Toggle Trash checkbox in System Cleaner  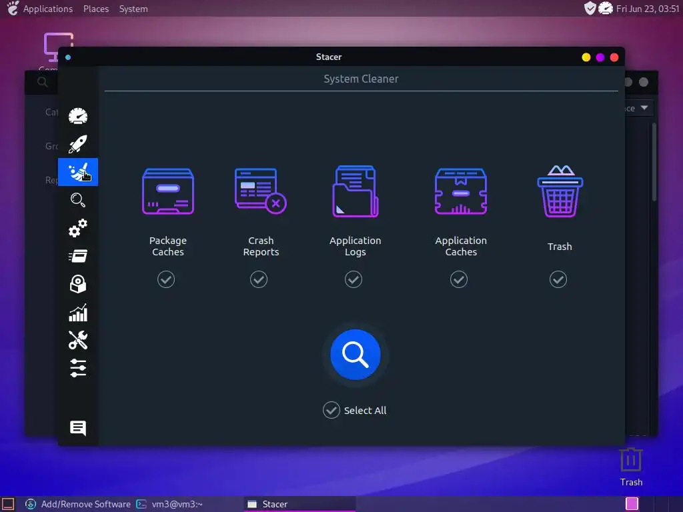click(558, 279)
